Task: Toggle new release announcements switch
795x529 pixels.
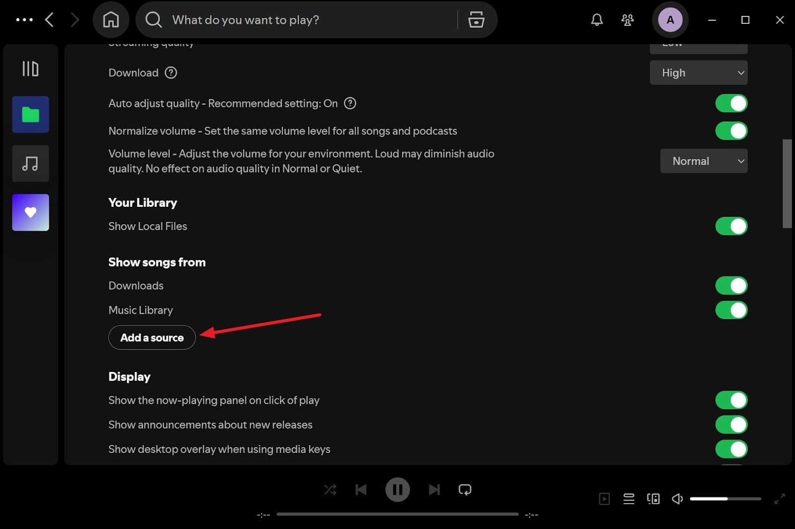Action: [731, 425]
